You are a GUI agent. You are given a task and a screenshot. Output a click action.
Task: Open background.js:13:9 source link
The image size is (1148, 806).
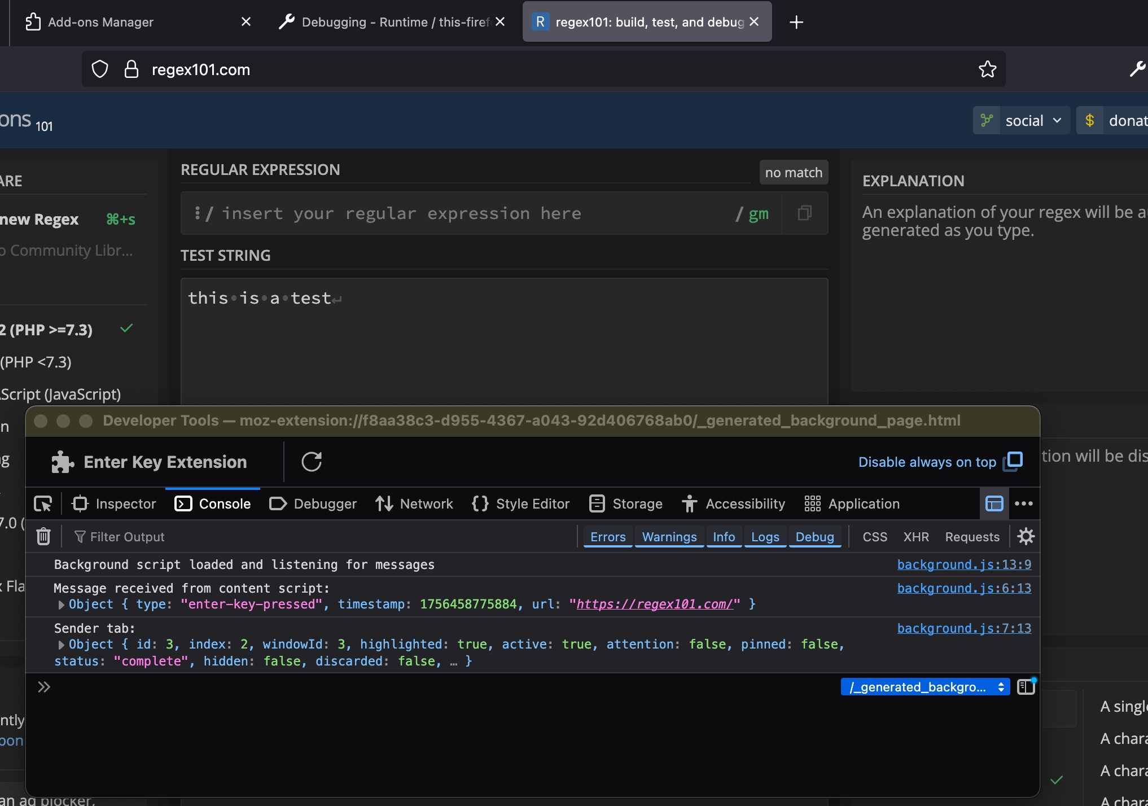point(964,564)
